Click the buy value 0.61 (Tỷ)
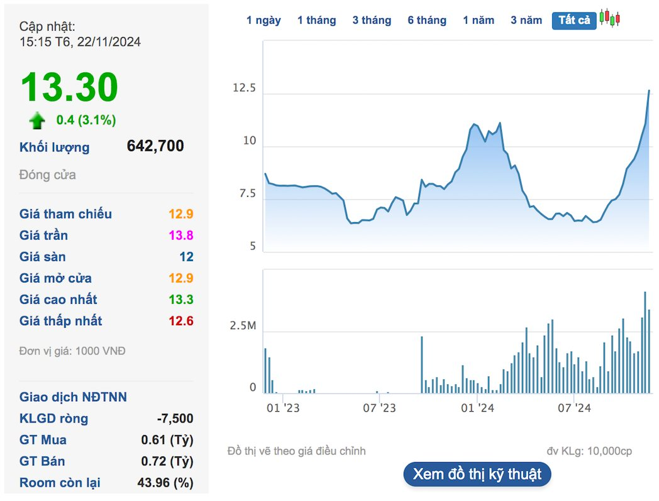The width and height of the screenshot is (659, 501). click(x=167, y=439)
